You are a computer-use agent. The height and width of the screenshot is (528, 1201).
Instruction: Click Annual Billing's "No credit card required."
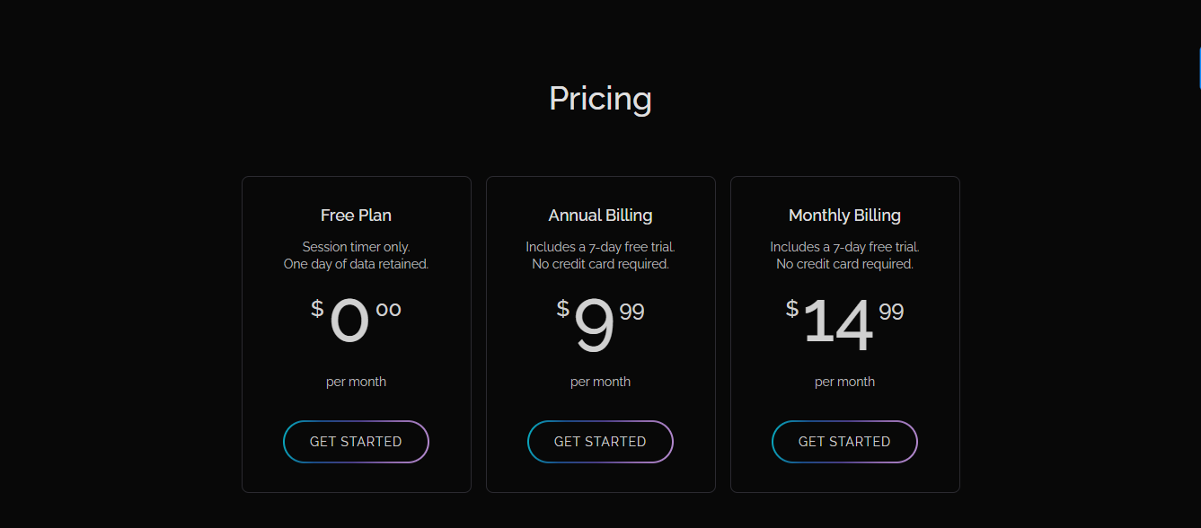600,264
